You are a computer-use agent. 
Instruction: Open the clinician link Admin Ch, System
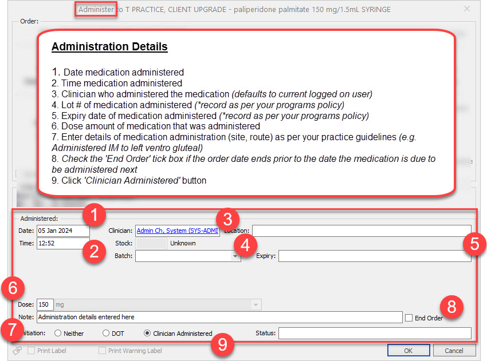(x=178, y=231)
